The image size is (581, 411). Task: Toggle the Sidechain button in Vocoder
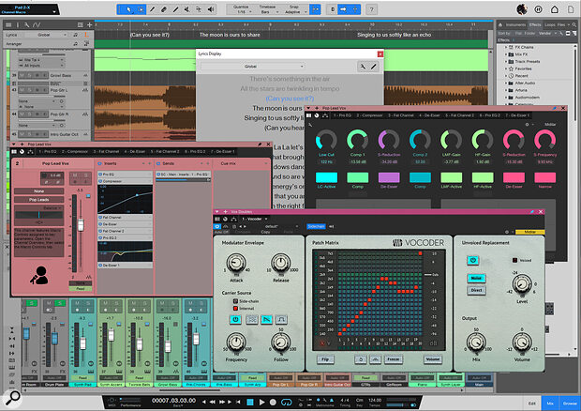pos(316,226)
